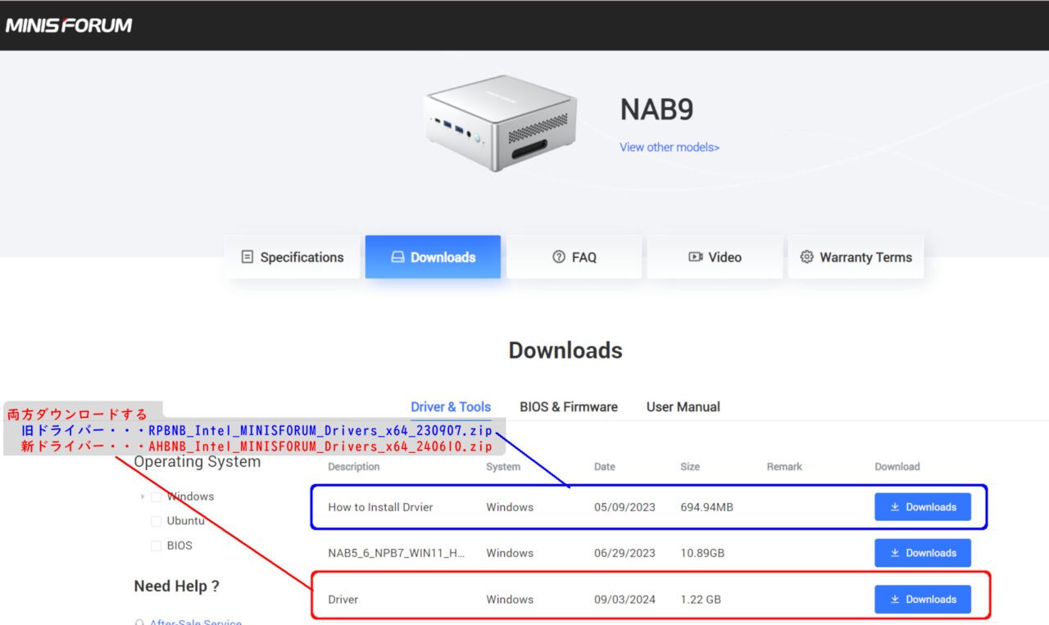Click the MINISFORUM logo in header
The image size is (1049, 625).
click(69, 25)
